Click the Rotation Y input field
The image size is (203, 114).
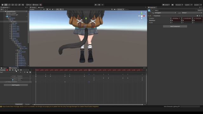187,20
